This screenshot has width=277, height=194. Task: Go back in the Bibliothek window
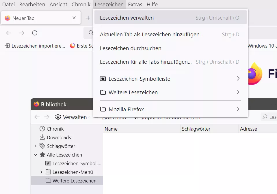(37, 117)
